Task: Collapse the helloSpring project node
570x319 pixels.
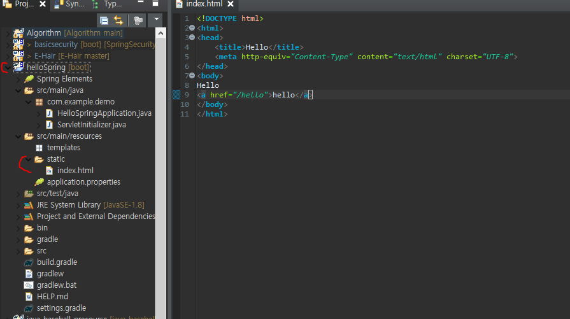Action: coord(8,67)
